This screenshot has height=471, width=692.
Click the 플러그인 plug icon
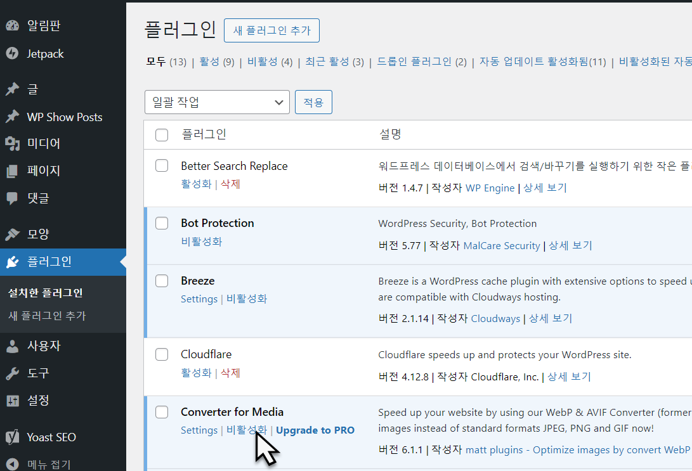12,262
